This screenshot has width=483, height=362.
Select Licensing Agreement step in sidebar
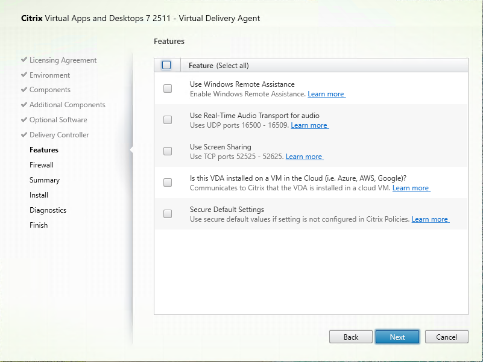point(63,60)
